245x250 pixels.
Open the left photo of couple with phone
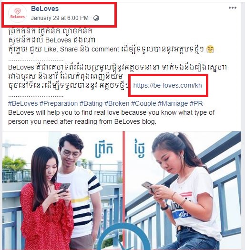(x=62, y=190)
